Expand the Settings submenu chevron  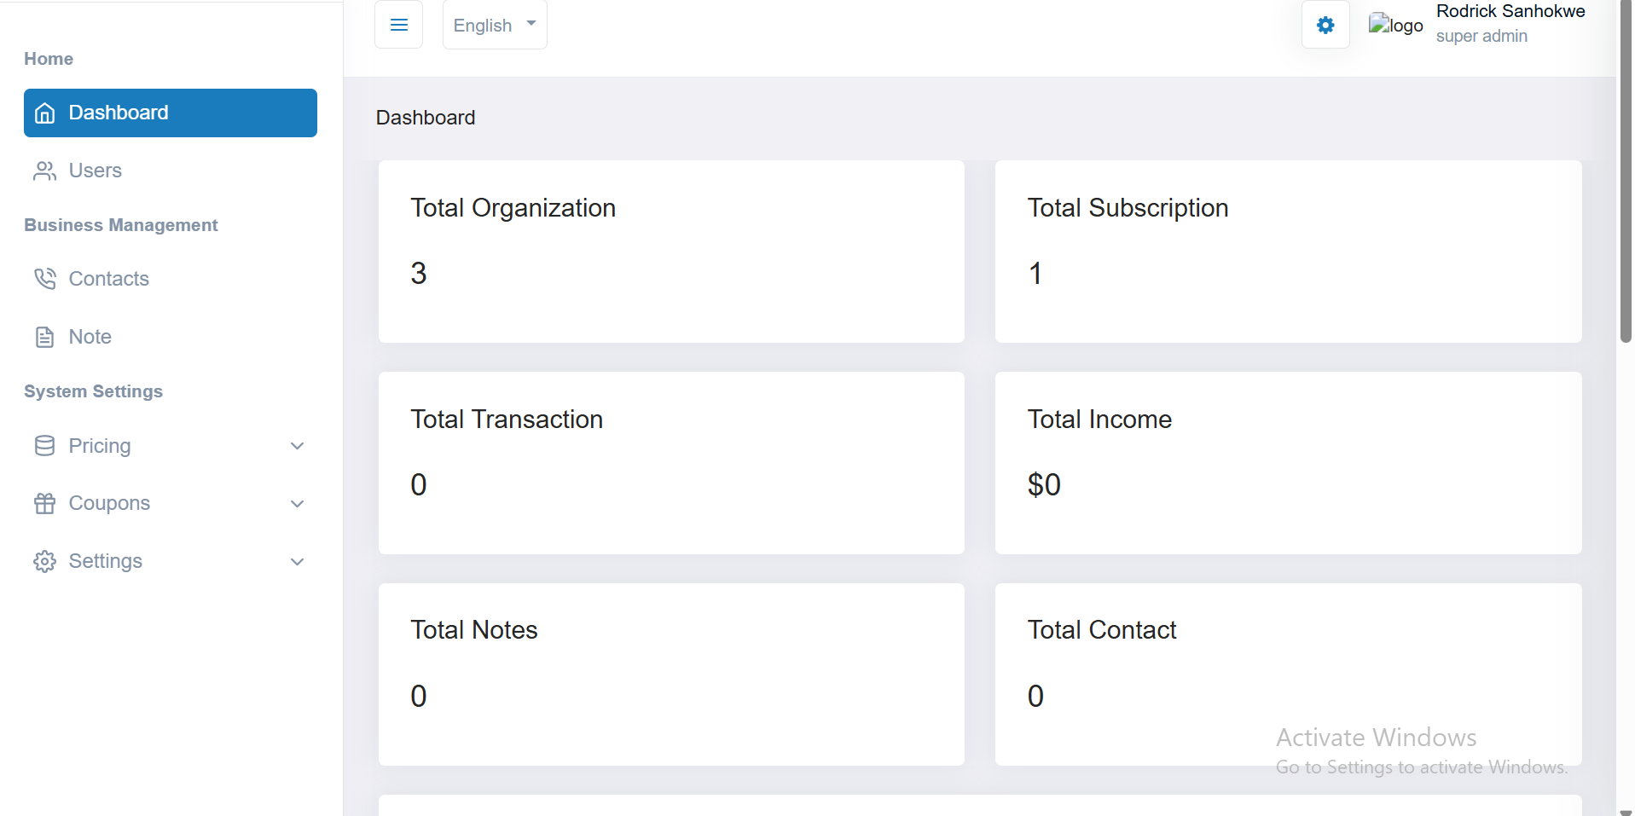tap(297, 562)
